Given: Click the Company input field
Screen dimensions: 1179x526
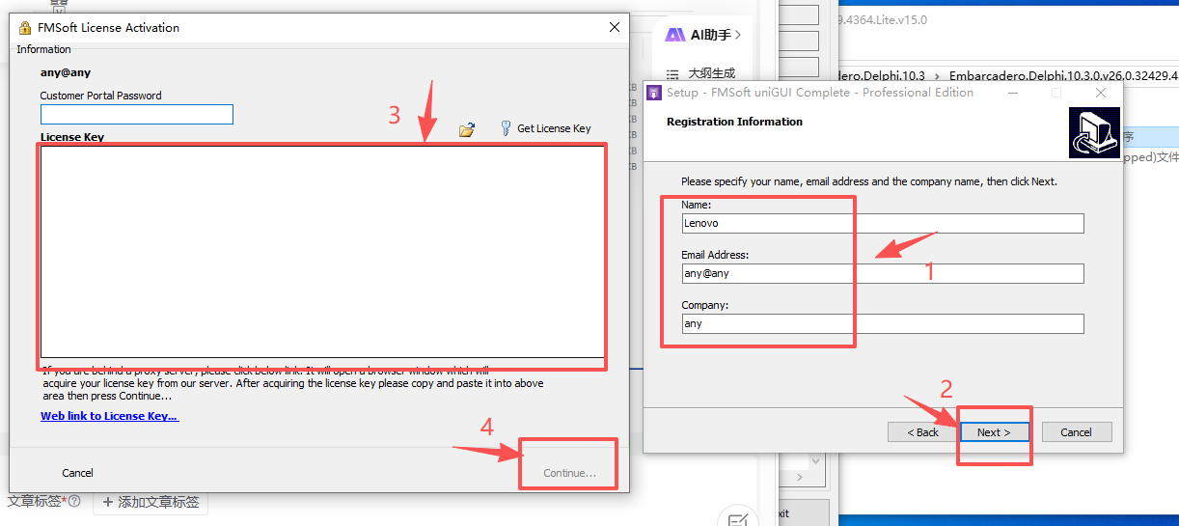Looking at the screenshot, I should (x=883, y=323).
